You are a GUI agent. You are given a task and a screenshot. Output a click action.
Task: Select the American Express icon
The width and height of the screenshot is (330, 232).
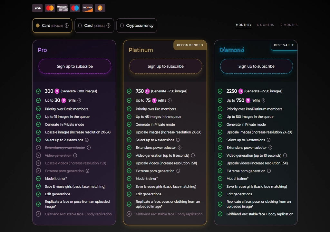click(x=62, y=8)
